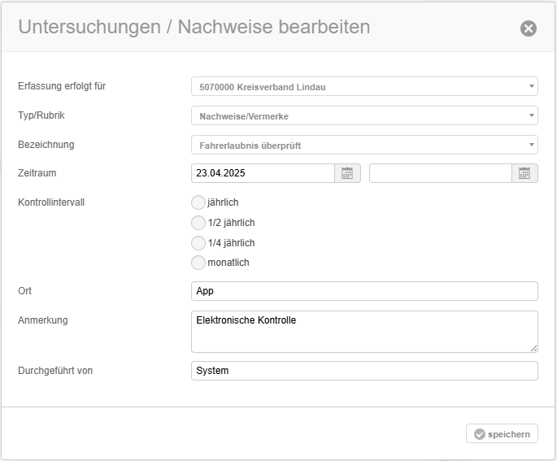Image resolution: width=557 pixels, height=461 pixels.
Task: Focus the empty Zeitraum end date field
Action: click(x=440, y=173)
